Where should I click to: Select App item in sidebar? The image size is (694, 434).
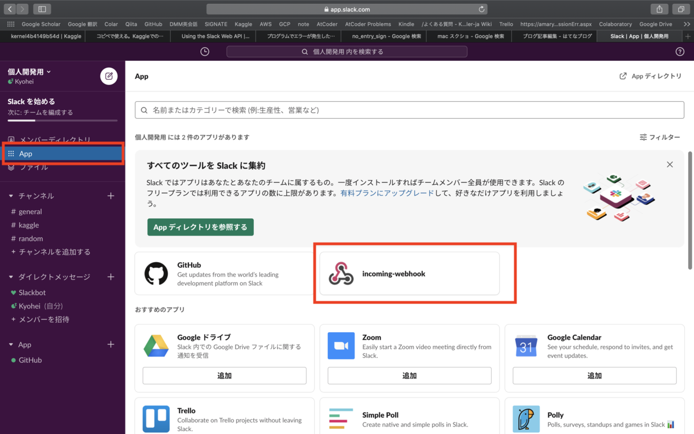tap(62, 154)
